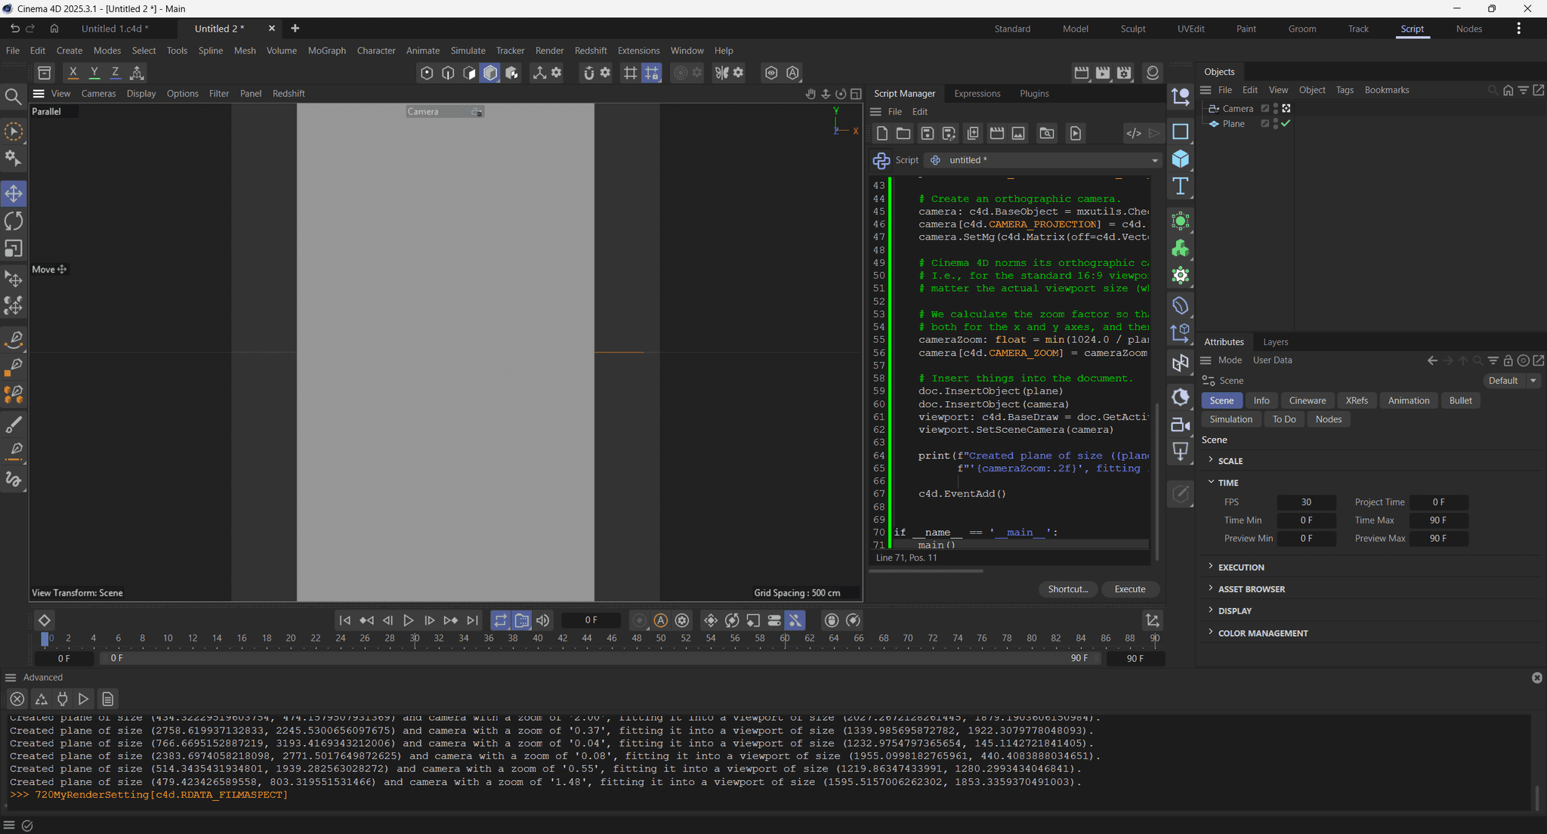This screenshot has height=834, width=1547.
Task: Select the Rotate tool
Action: point(14,221)
